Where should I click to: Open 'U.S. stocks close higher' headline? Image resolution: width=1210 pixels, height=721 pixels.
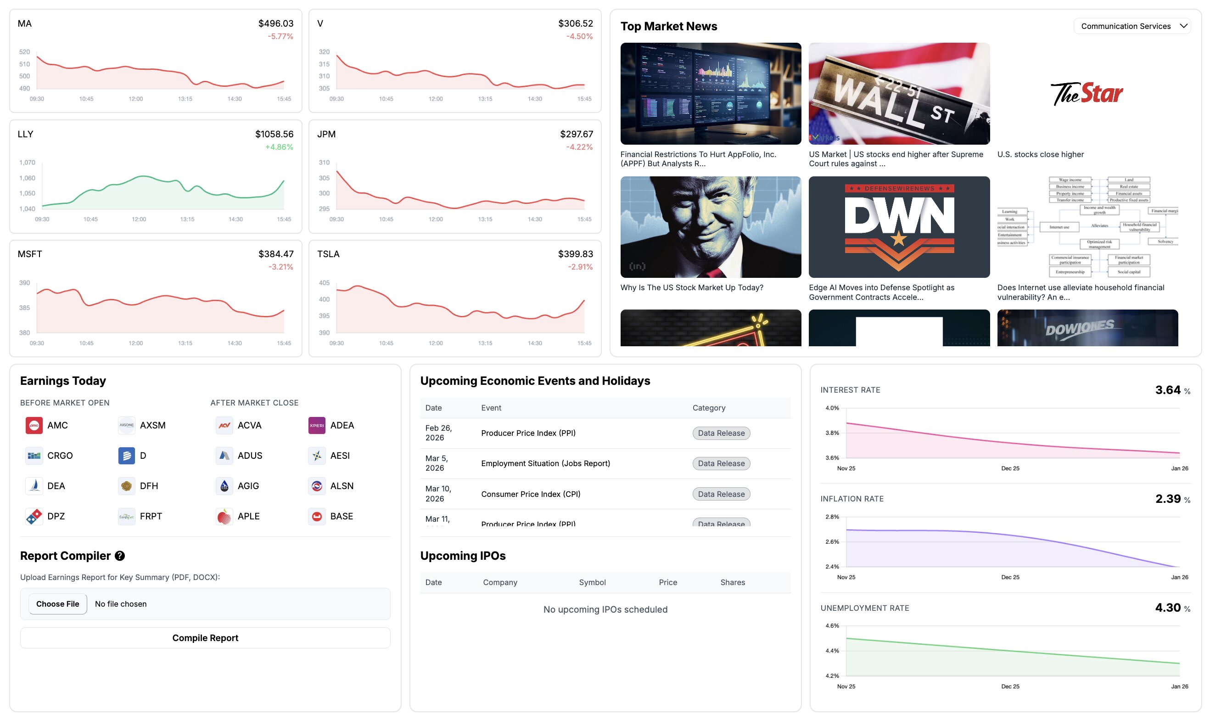coord(1040,154)
